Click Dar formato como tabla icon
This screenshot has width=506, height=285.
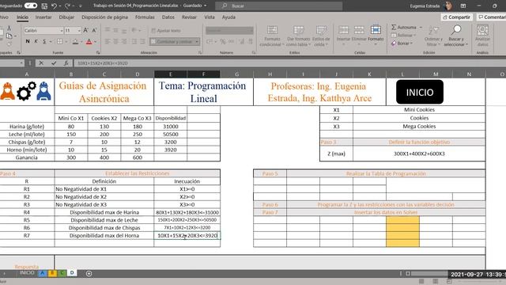(x=299, y=36)
